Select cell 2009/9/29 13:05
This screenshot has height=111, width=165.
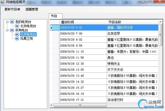click(x=83, y=70)
